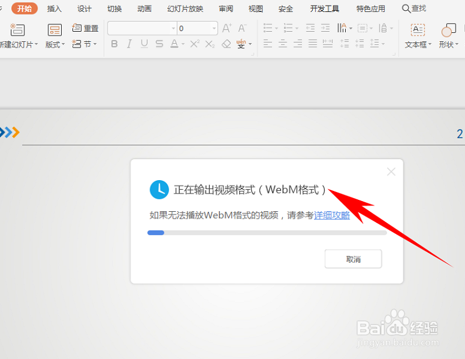Toggle Strikethrough formatting
This screenshot has height=359, width=465.
click(159, 44)
